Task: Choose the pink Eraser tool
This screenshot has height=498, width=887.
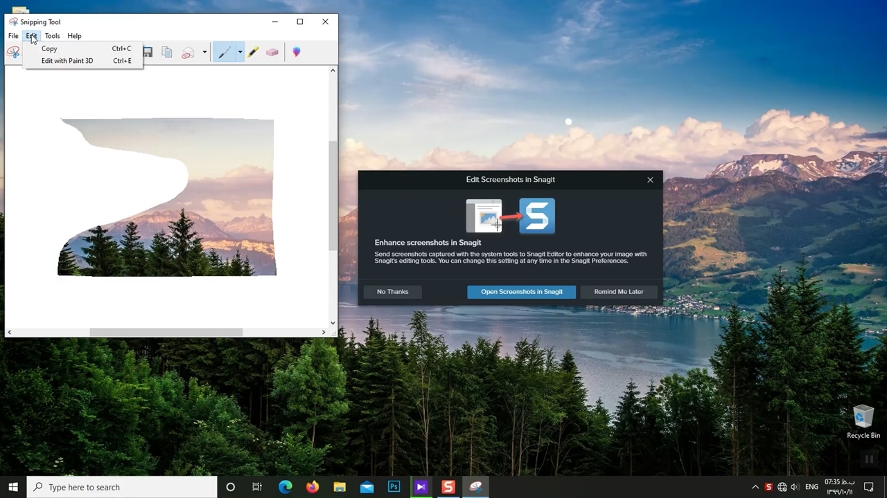Action: pos(272,53)
